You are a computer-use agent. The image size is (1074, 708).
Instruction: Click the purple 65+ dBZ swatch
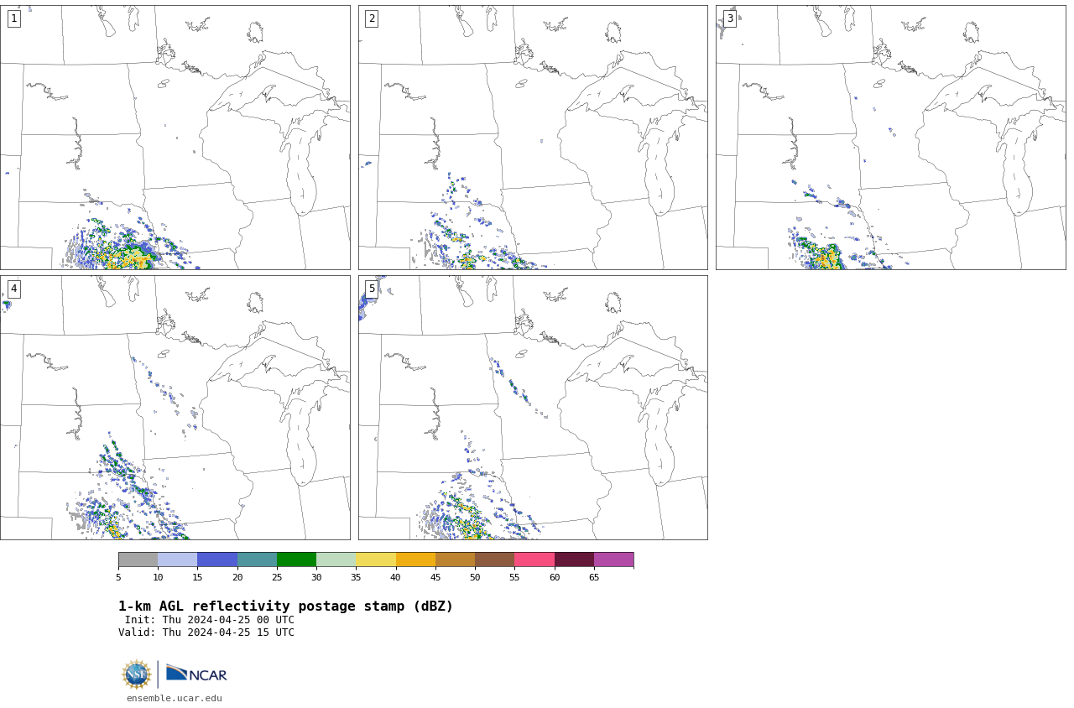pos(614,560)
